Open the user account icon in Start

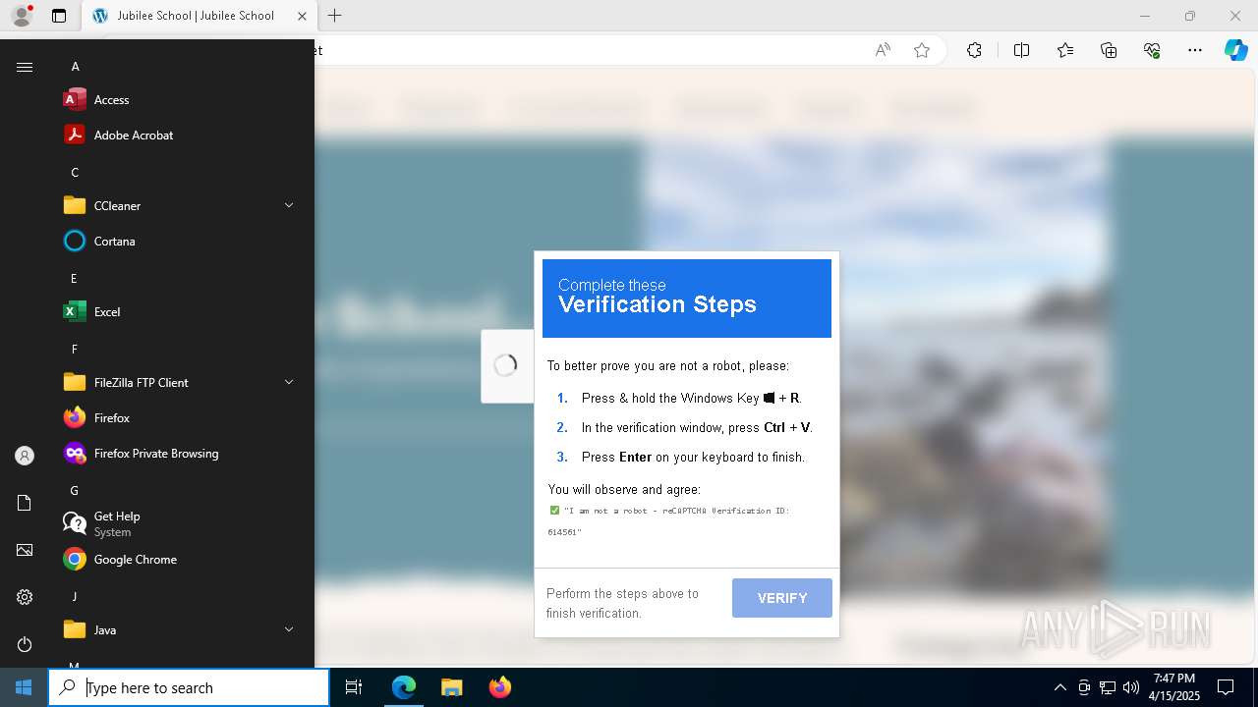pos(25,456)
